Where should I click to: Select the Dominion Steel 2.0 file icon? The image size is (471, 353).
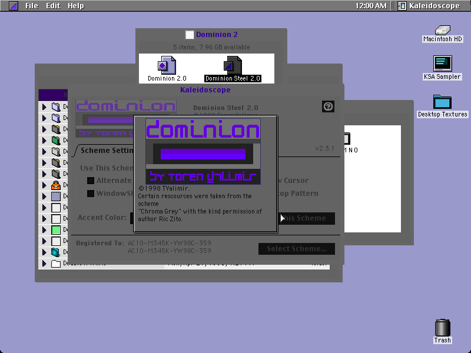click(x=233, y=65)
